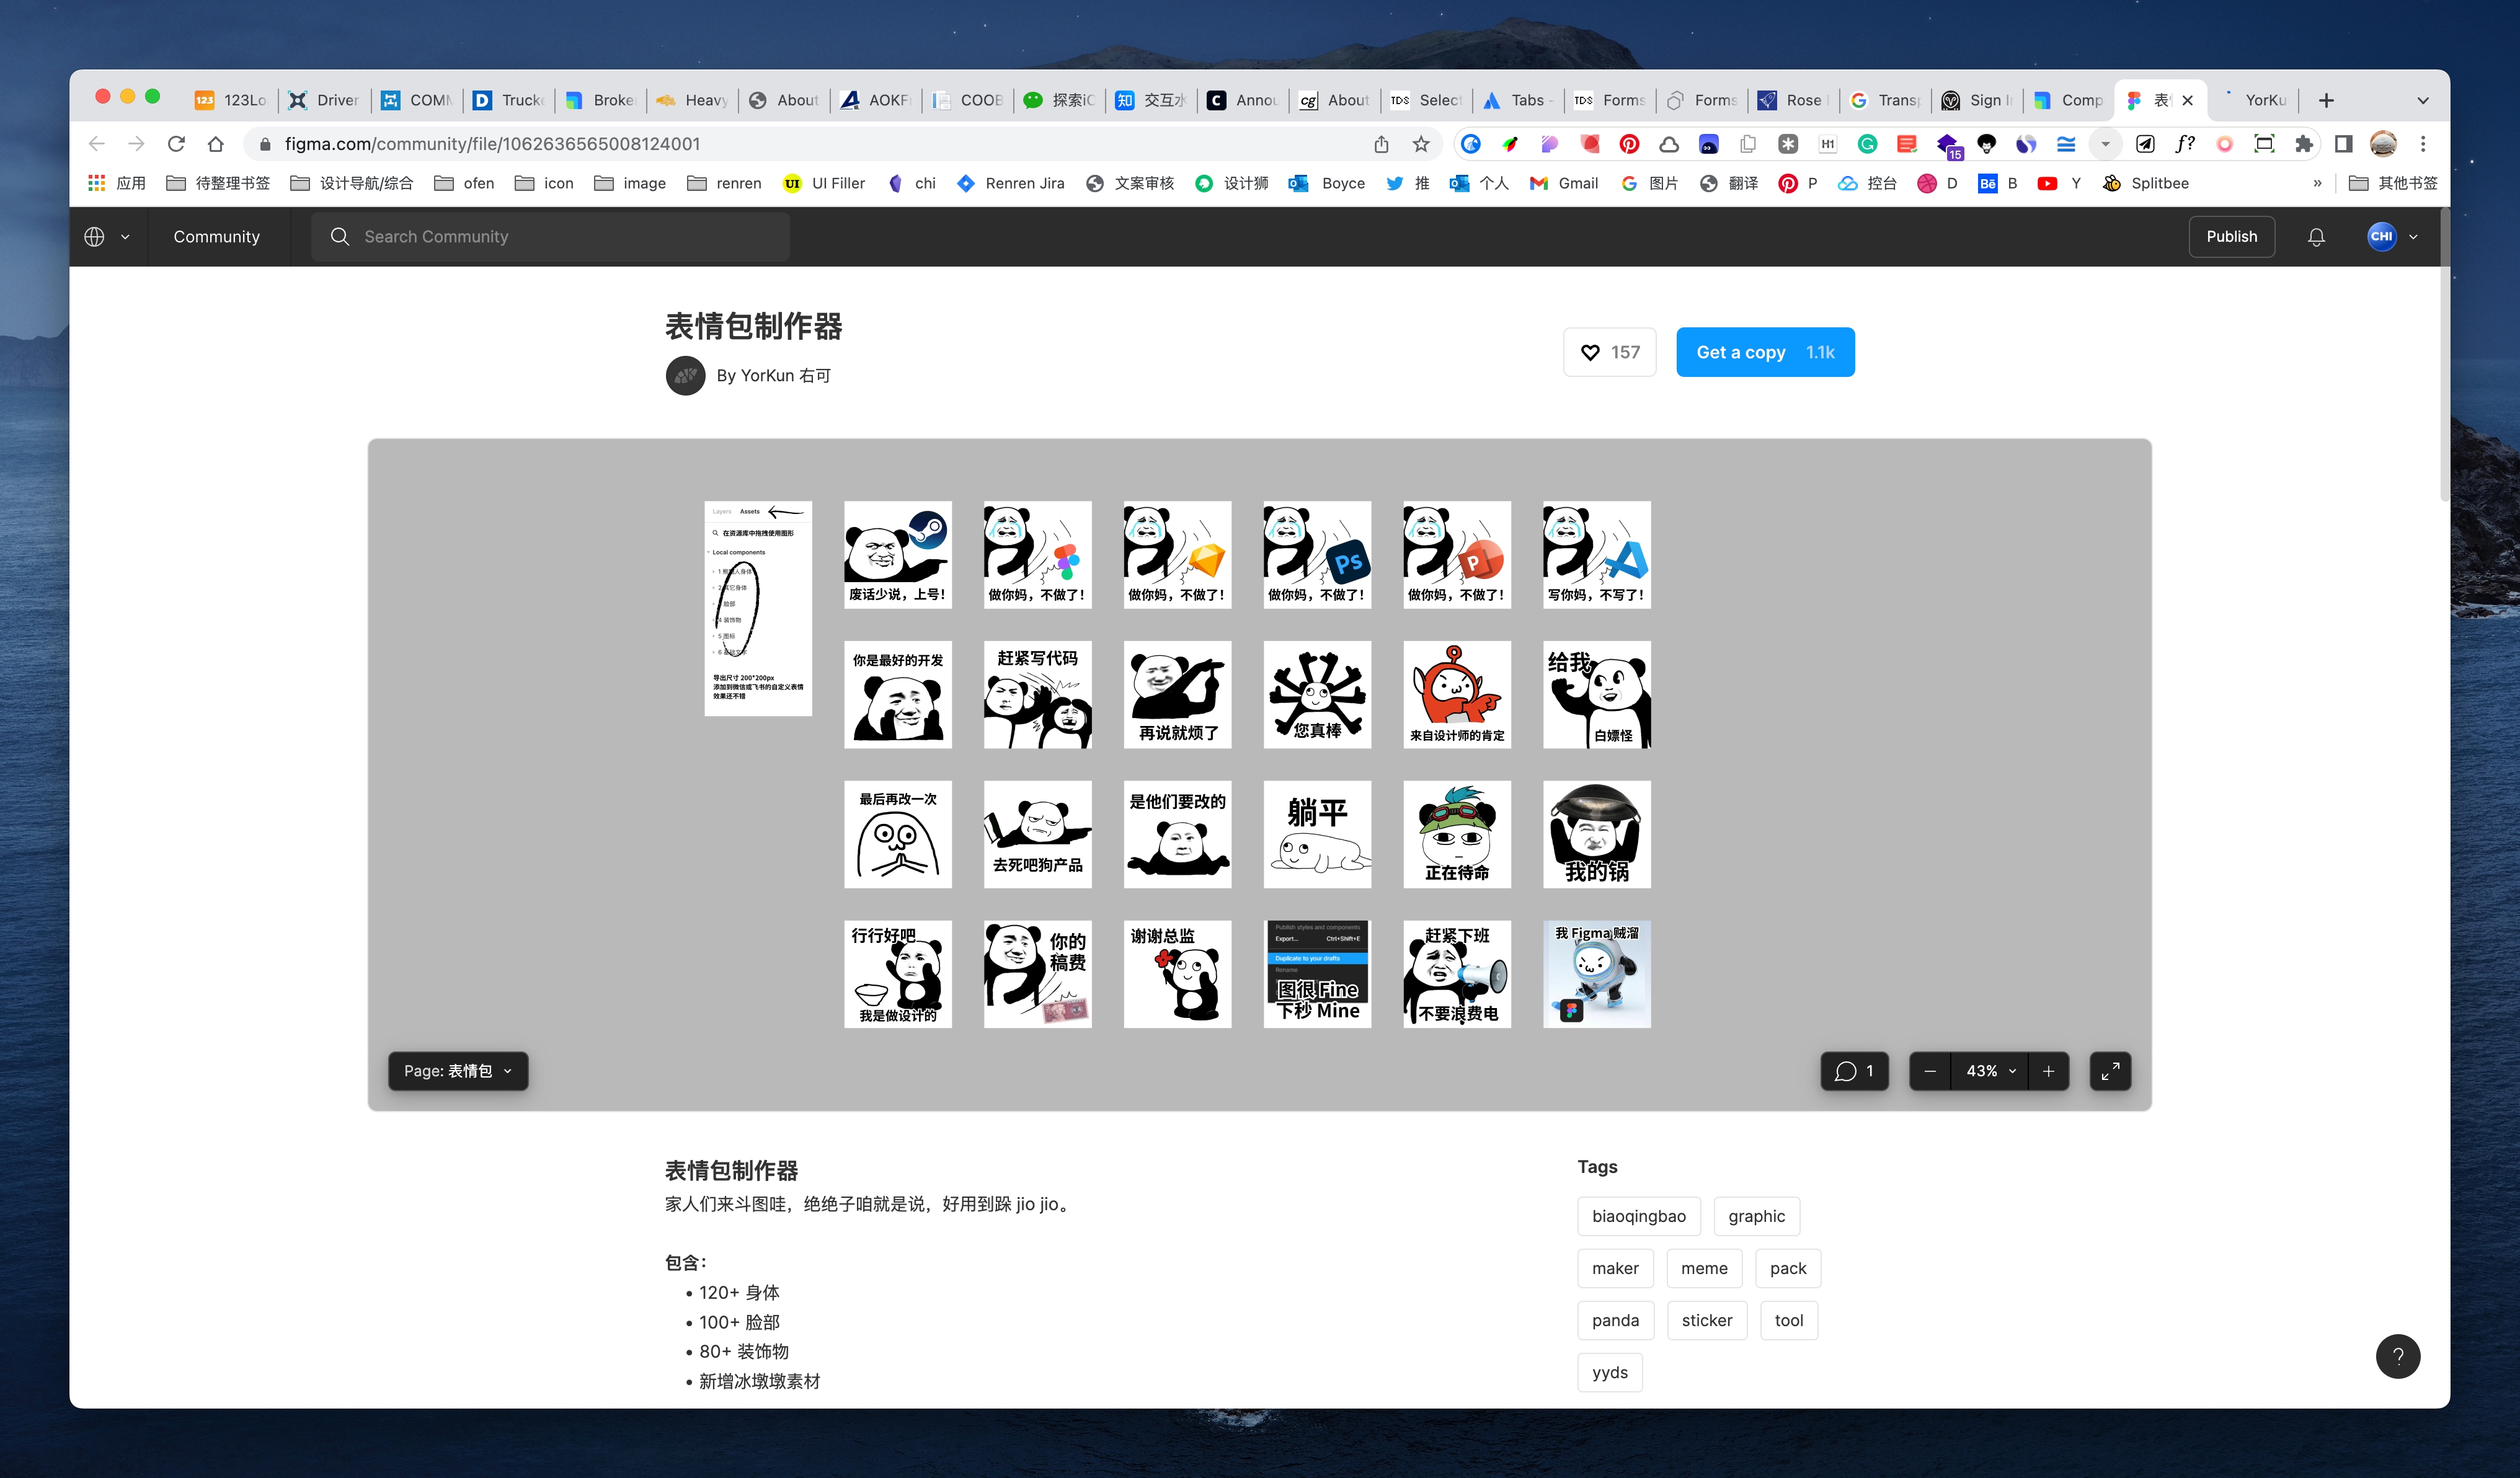Open Chrome extensions puzzle icon

click(2304, 144)
